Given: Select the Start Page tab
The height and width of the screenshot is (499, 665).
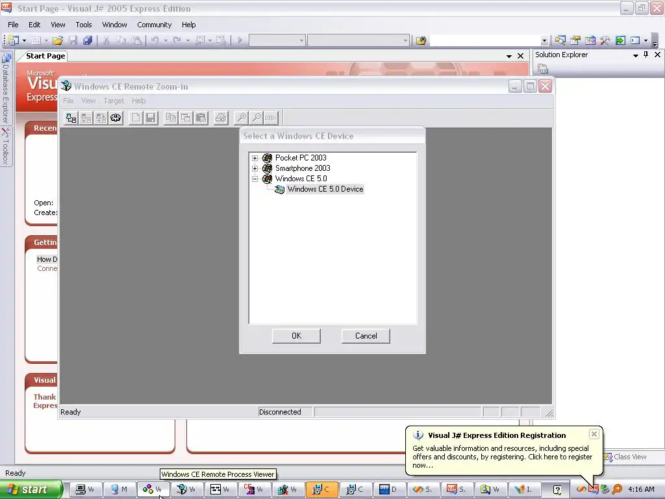Looking at the screenshot, I should [45, 56].
